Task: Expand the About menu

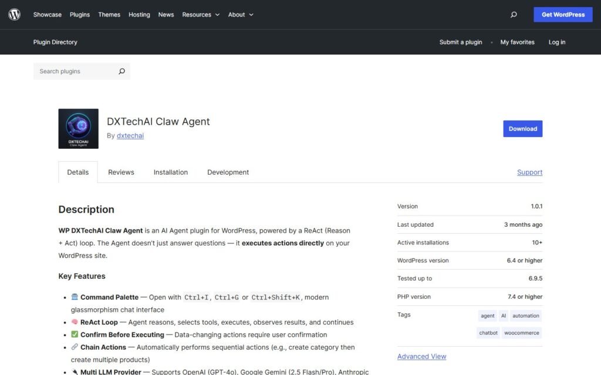Action: [x=241, y=15]
